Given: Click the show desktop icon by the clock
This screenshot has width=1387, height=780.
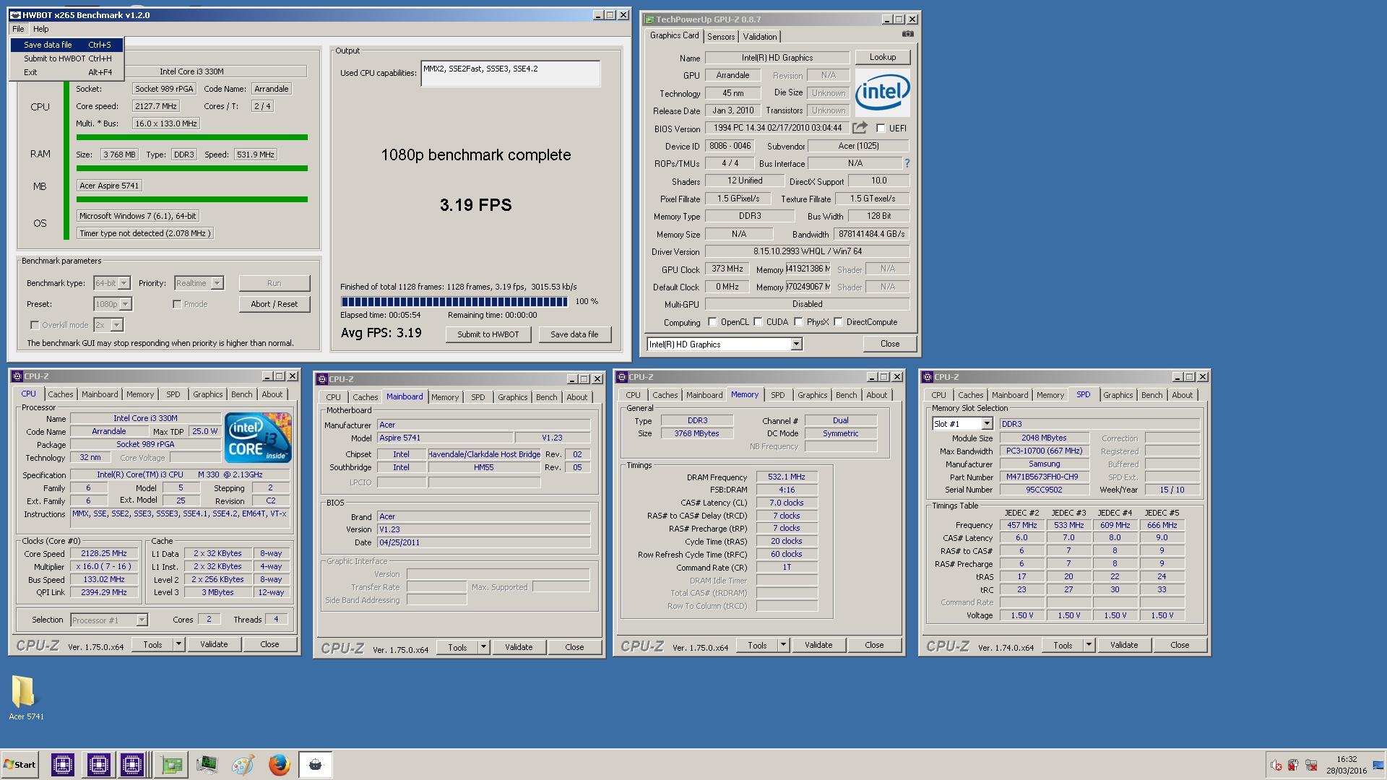Looking at the screenshot, I should pyautogui.click(x=1378, y=766).
